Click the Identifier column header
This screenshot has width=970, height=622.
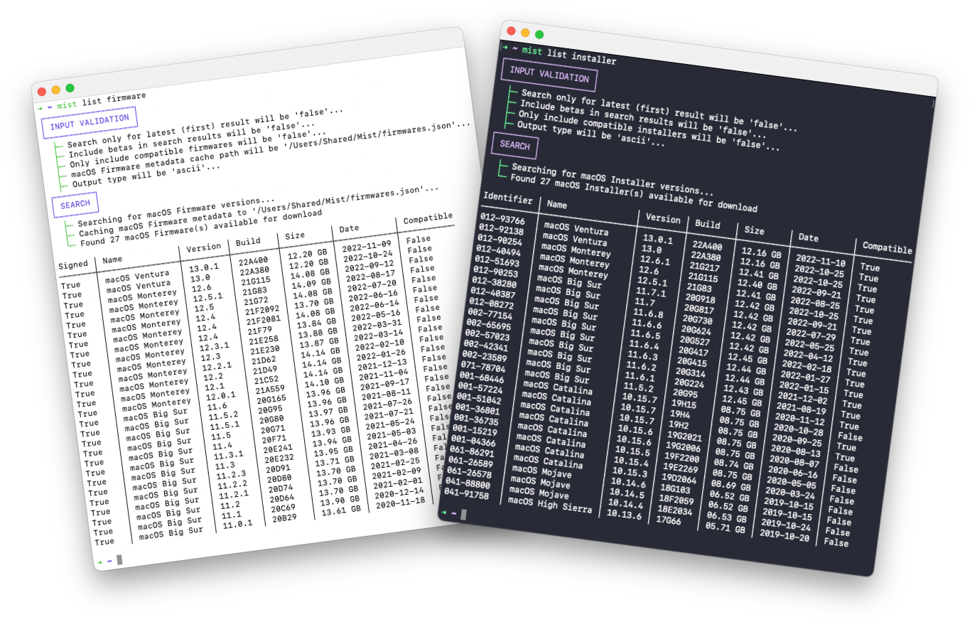click(508, 199)
